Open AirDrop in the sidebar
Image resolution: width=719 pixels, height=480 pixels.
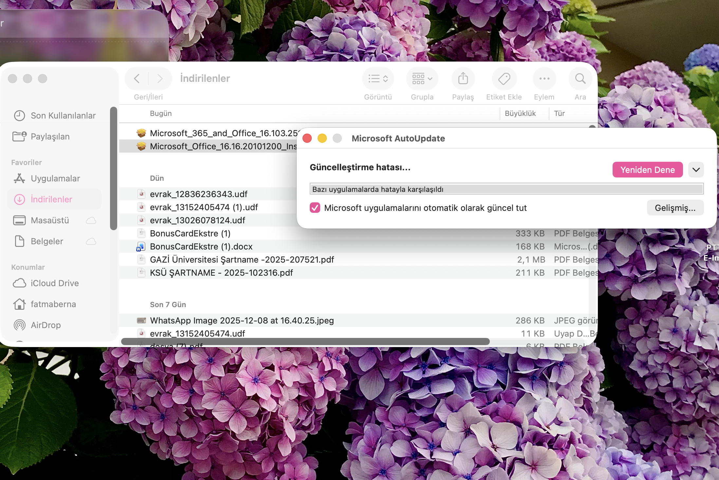pyautogui.click(x=55, y=325)
